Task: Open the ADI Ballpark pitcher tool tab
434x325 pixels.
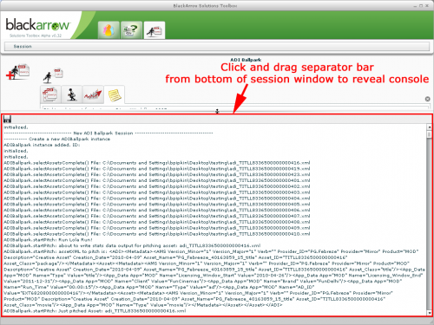Action: click(155, 30)
